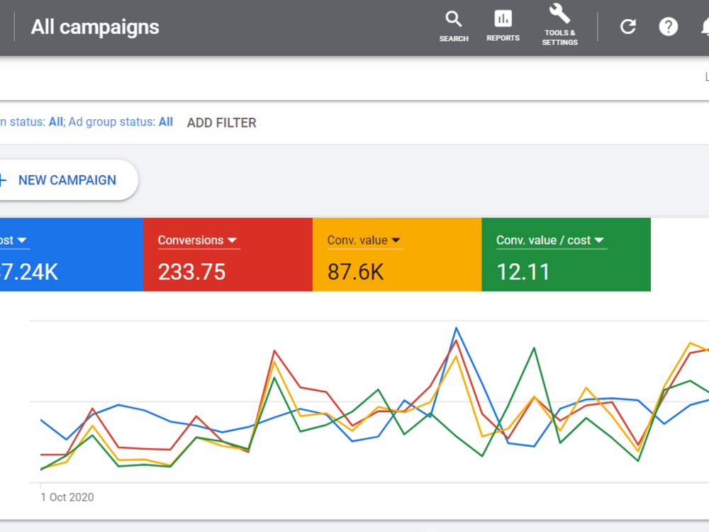Open the Search tool in header
709x532 pixels.
click(454, 27)
